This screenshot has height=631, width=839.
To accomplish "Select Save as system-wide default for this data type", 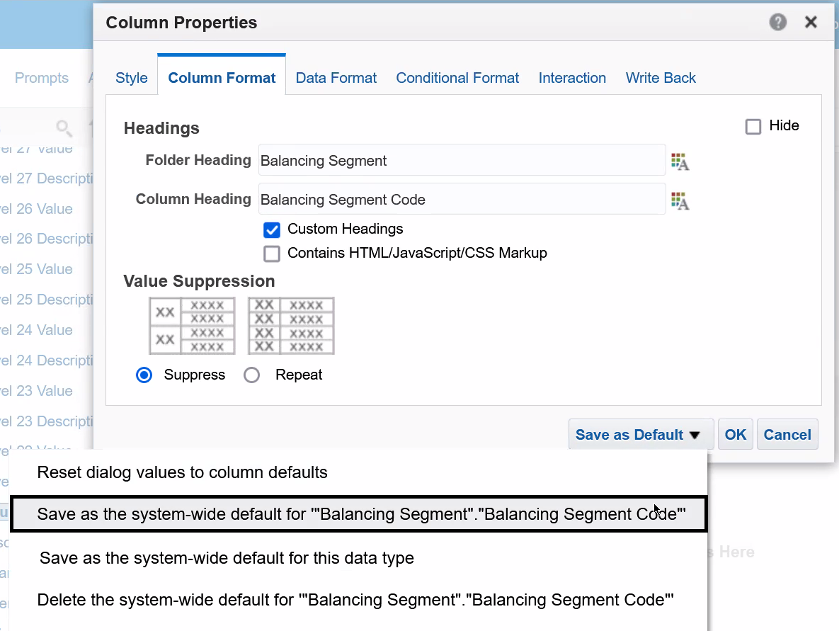I will tap(227, 558).
